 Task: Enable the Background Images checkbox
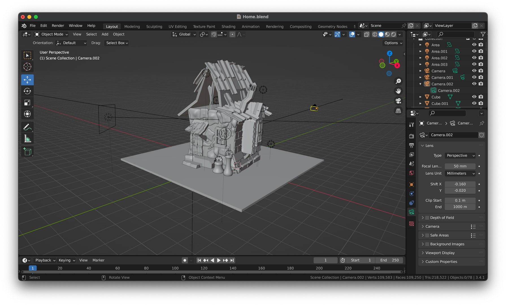click(427, 244)
